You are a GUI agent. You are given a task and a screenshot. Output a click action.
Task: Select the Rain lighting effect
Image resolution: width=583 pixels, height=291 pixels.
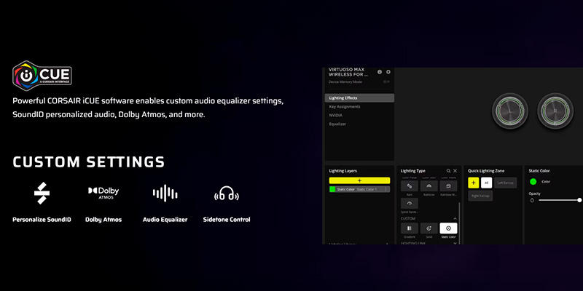click(x=410, y=186)
